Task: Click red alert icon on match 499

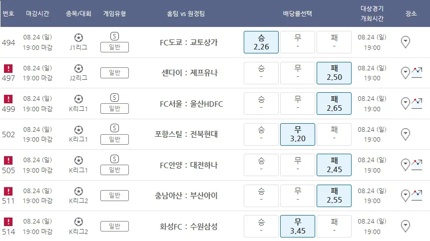Action: pos(8,98)
